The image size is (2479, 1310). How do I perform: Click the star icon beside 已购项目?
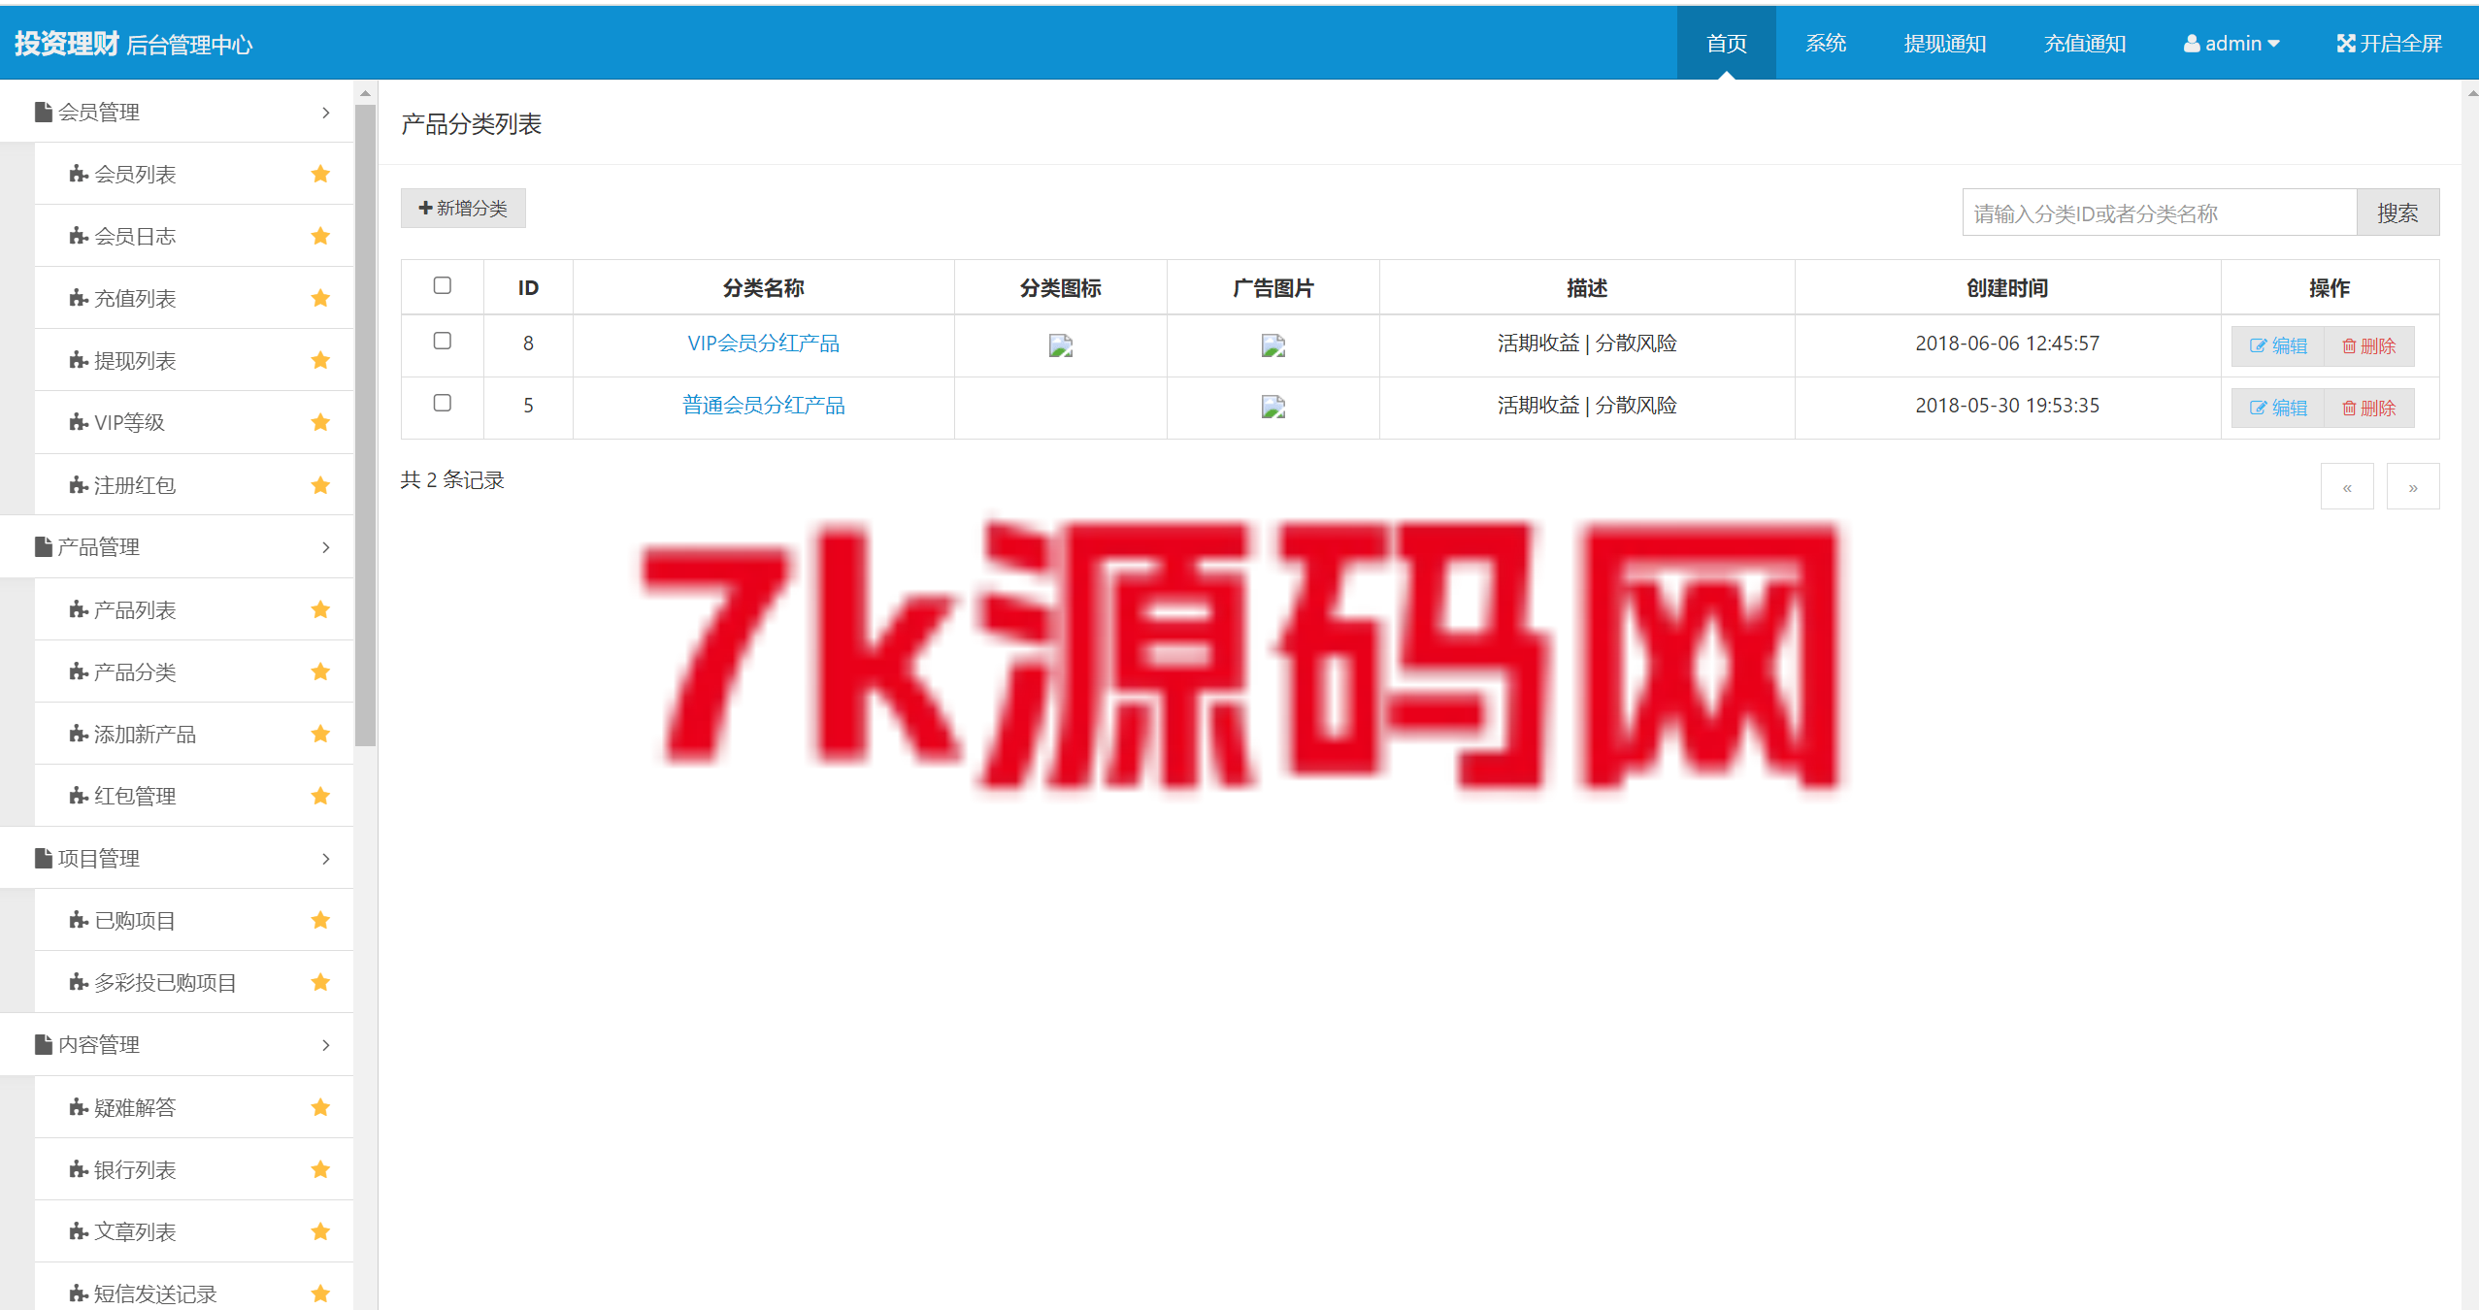[x=320, y=920]
